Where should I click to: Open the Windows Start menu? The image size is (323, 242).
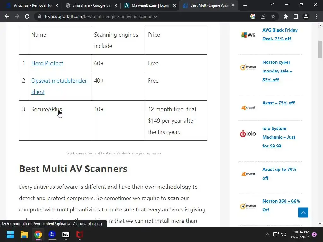(x=10, y=234)
